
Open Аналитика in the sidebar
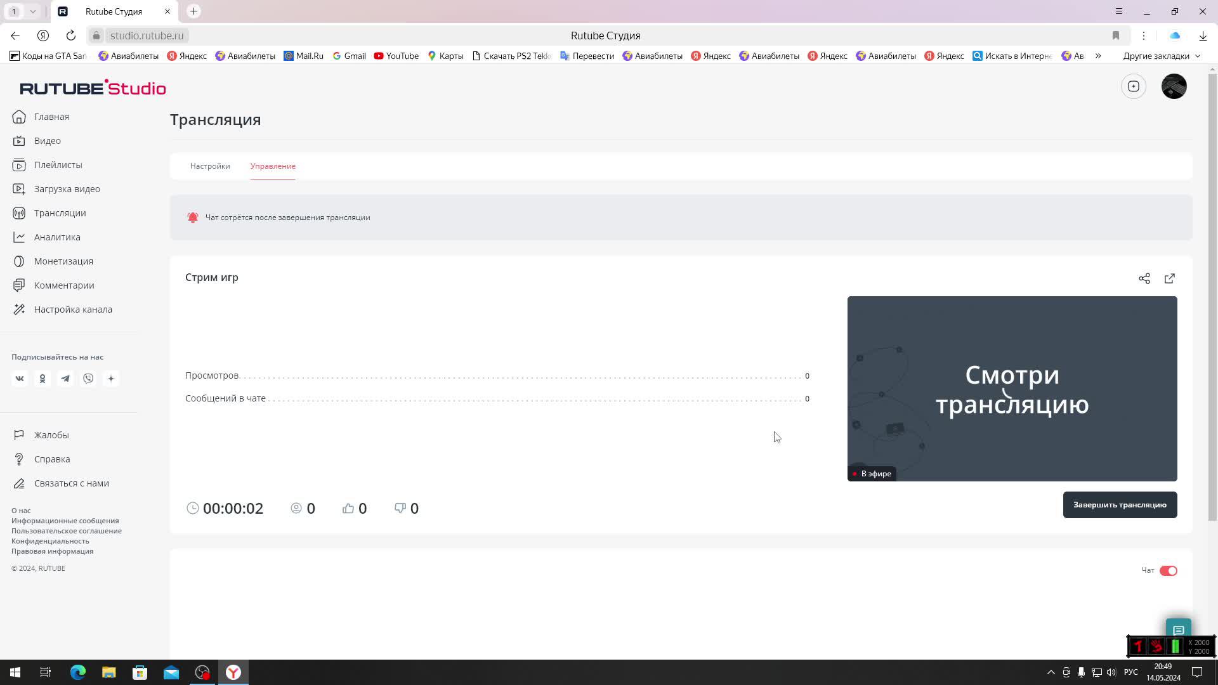[46, 237]
